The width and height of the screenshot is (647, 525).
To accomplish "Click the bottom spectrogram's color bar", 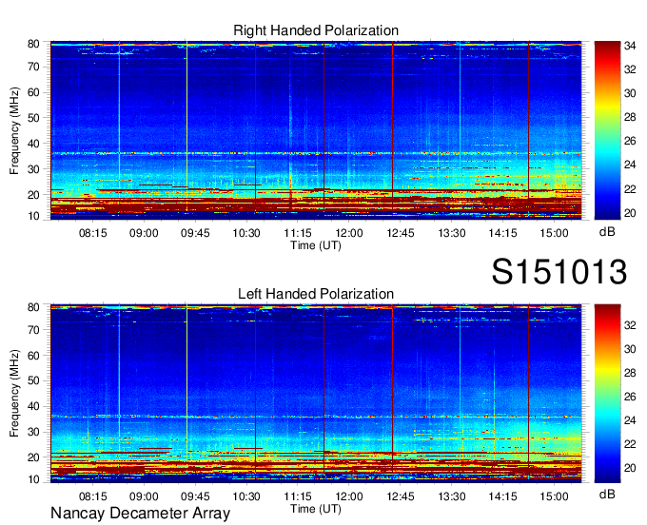I will 607,394.
